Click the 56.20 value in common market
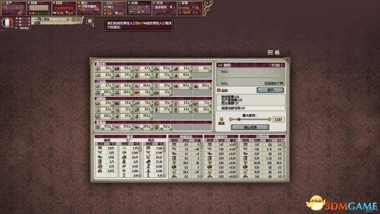The width and height of the screenshot is (380, 214). click(257, 163)
